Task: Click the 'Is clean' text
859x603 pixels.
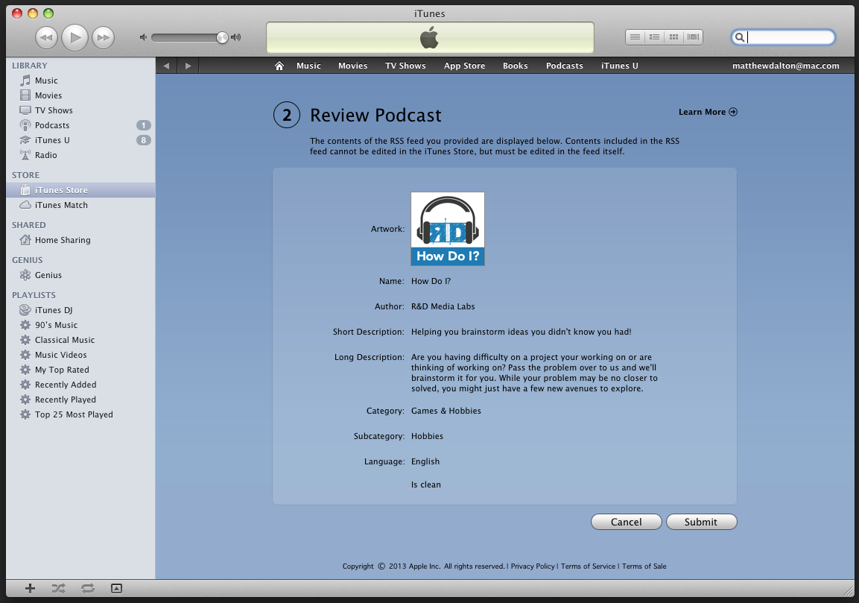Action: [x=426, y=484]
